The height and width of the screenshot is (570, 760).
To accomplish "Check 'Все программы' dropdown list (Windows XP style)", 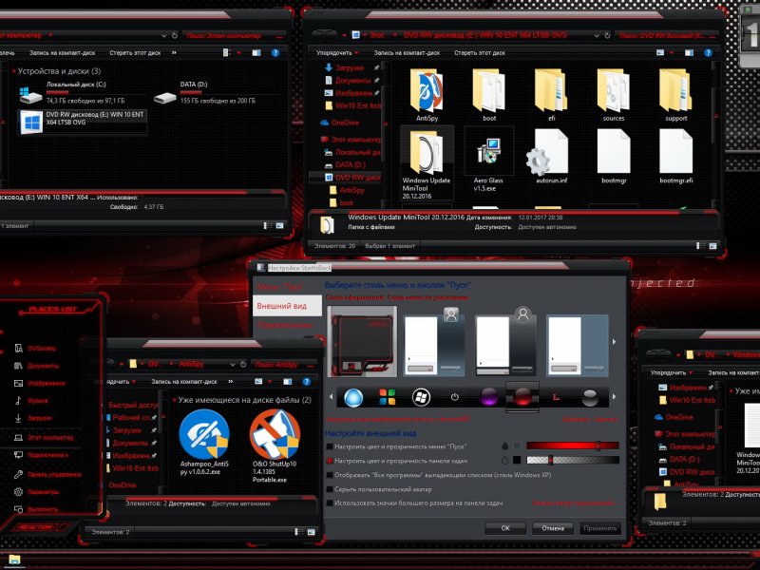I will [330, 475].
